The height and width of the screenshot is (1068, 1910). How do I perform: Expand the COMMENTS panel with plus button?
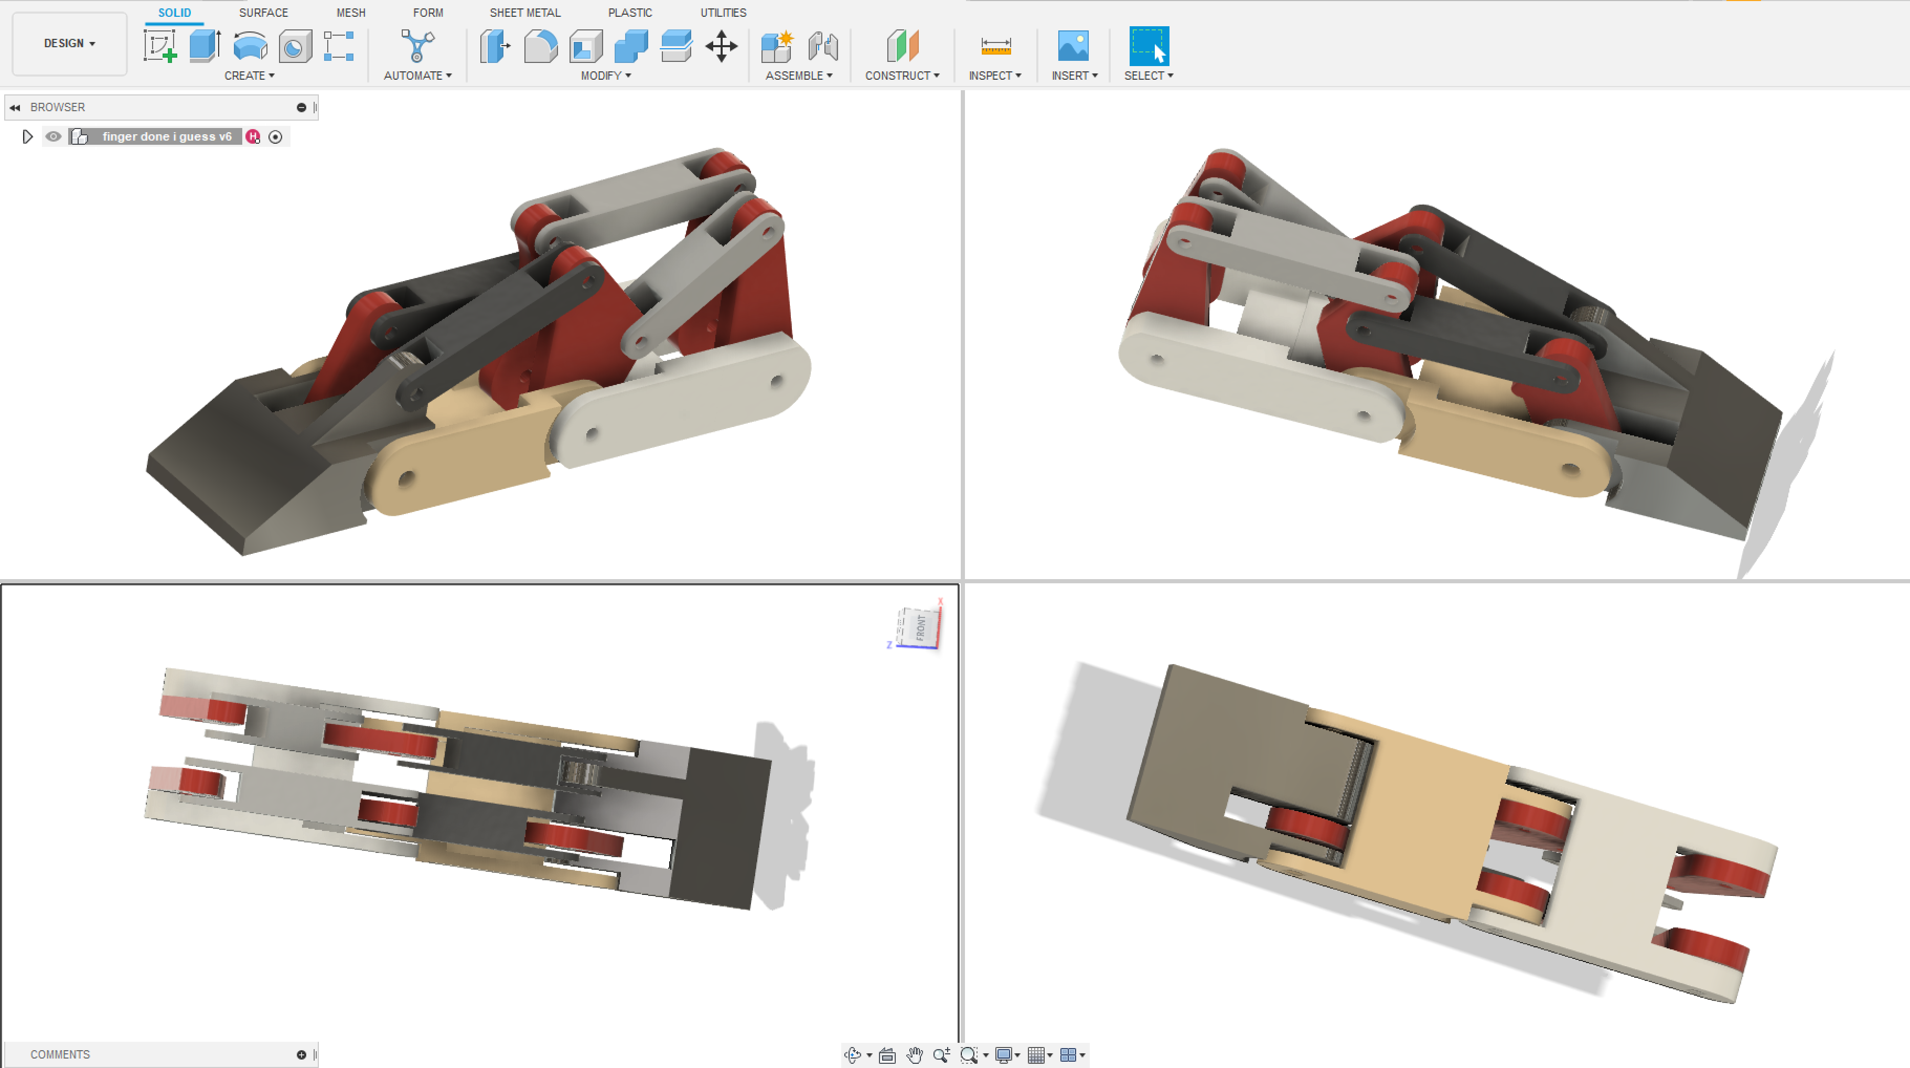(x=301, y=1055)
